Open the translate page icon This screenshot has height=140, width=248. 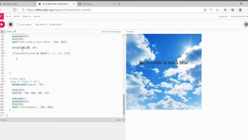pos(205,10)
